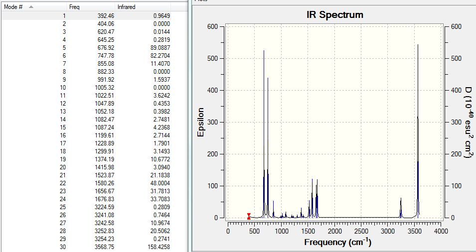The image size is (476, 252).
Task: Select mode number 25 cell
Action: (x=63, y=207)
